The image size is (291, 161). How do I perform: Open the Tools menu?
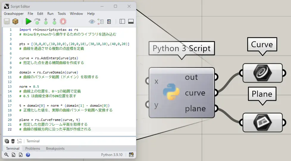pos(62,14)
